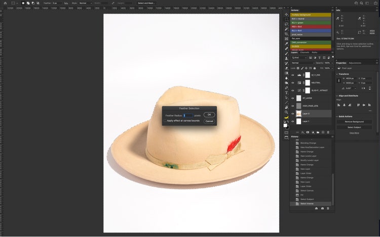
Task: Activate the Type tool
Action: [x=286, y=92]
